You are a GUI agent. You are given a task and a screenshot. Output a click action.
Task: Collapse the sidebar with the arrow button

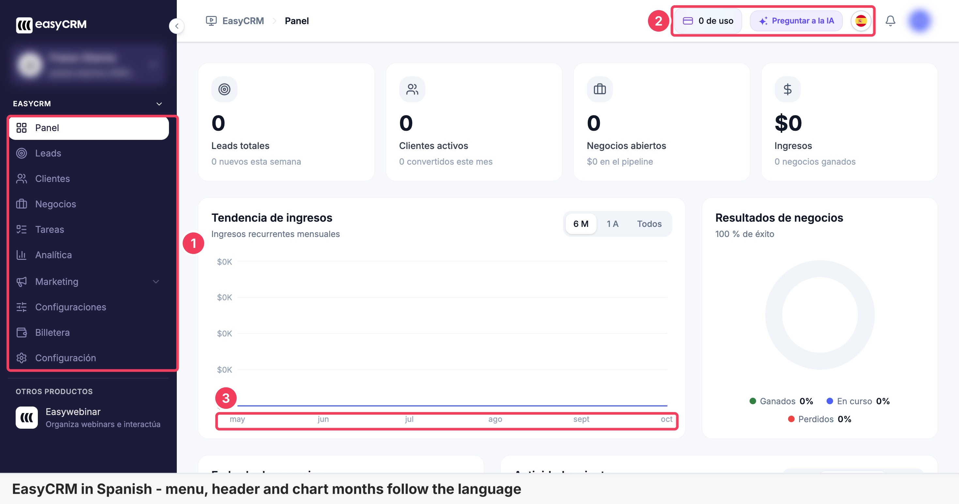[177, 26]
